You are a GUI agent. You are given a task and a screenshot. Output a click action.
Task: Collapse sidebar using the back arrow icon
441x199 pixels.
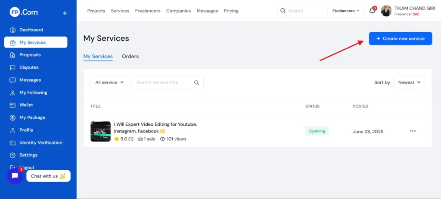point(65,13)
